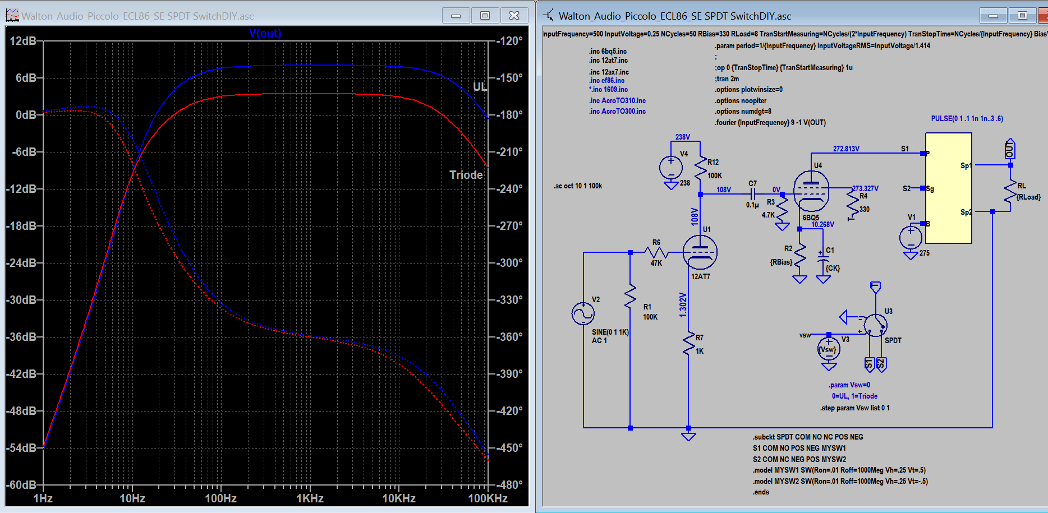Select the OUT net label flag
The height and width of the screenshot is (513, 1048).
(1010, 149)
